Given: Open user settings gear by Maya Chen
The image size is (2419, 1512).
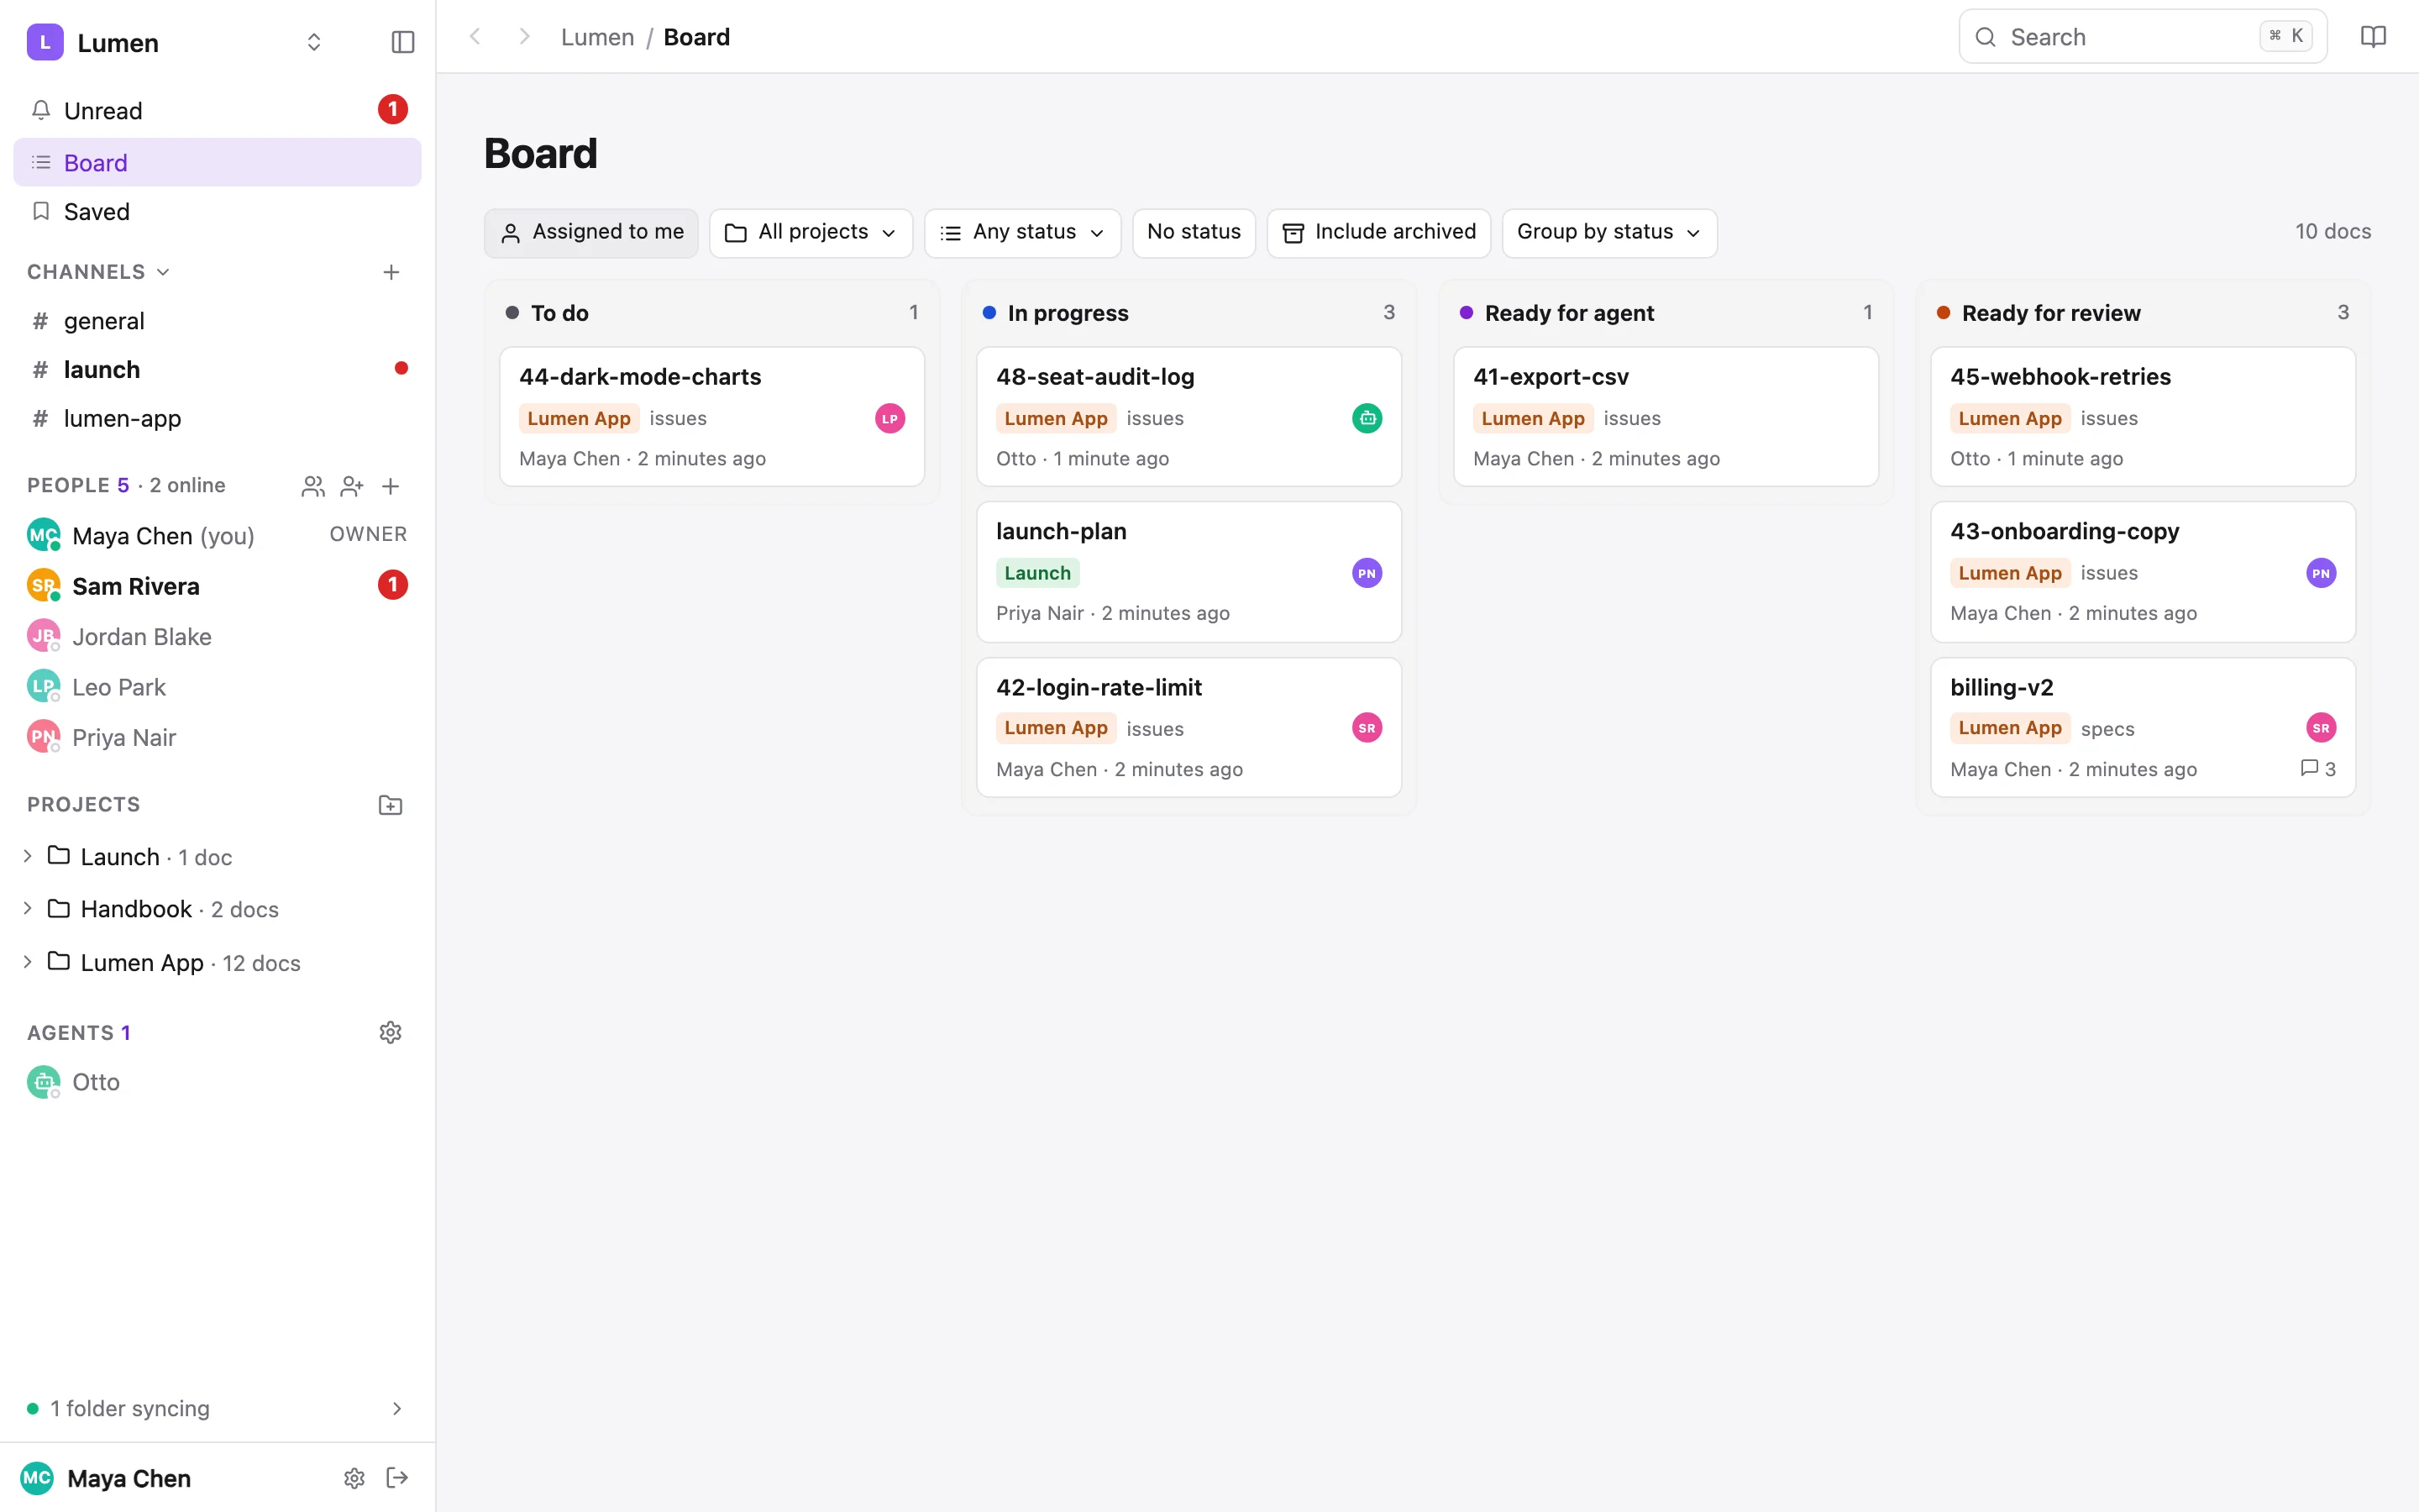Looking at the screenshot, I should click(354, 1478).
